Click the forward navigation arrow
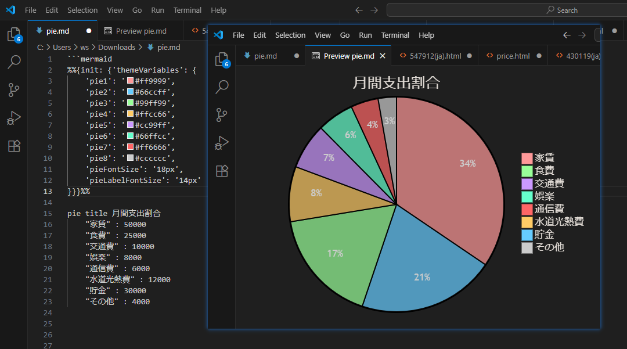This screenshot has width=627, height=349. click(374, 10)
